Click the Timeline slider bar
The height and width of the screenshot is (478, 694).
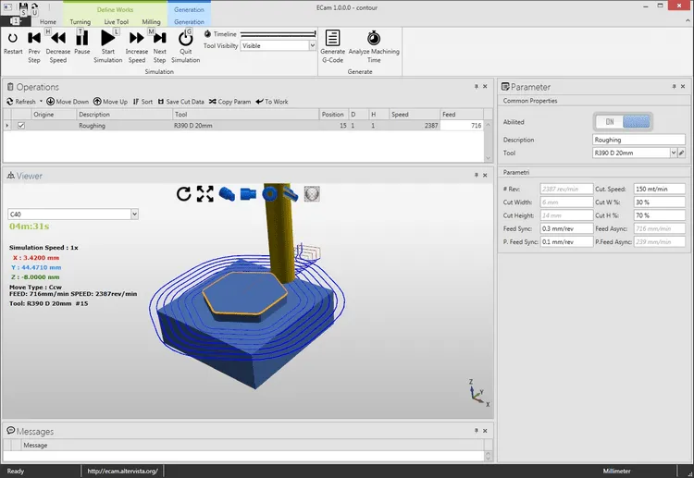[x=278, y=34]
